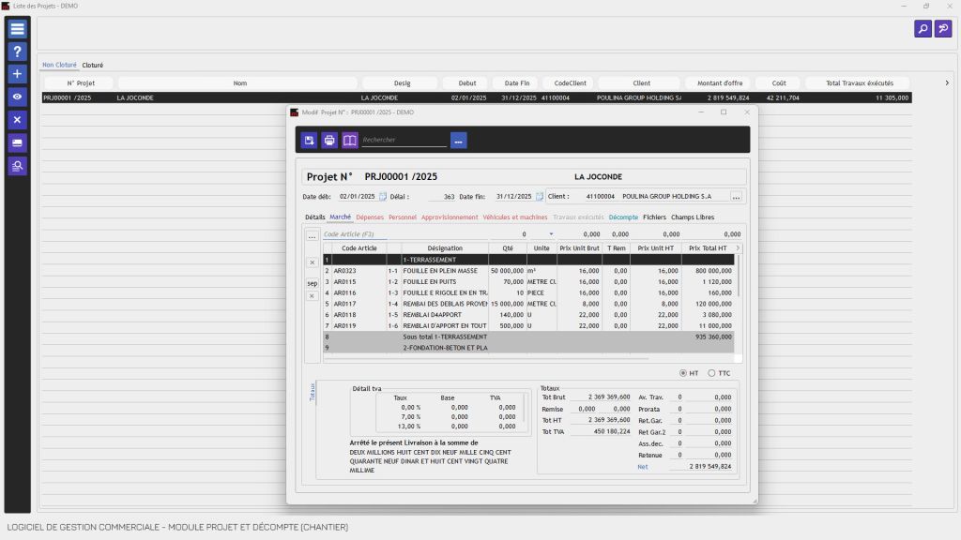Image resolution: width=961 pixels, height=540 pixels.
Task: Click the sep button beside the table
Action: [x=313, y=283]
